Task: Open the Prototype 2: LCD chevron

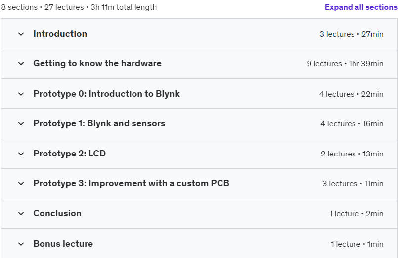Action: (x=21, y=154)
